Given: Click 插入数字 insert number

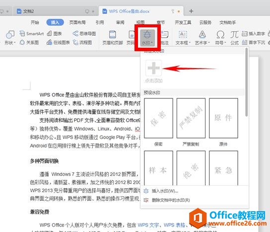Looking at the screenshot, I should tap(253, 34).
